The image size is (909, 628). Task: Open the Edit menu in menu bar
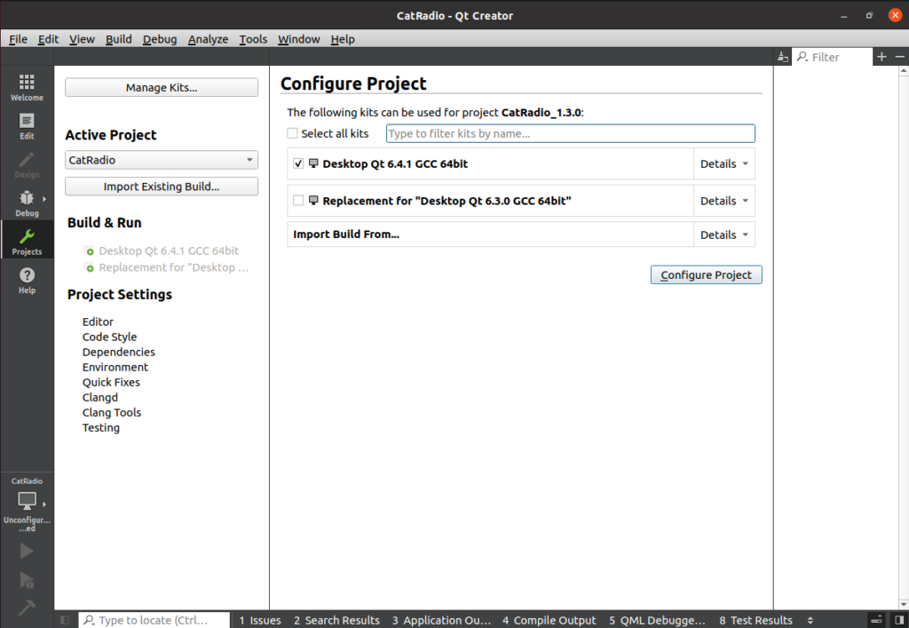pos(48,39)
